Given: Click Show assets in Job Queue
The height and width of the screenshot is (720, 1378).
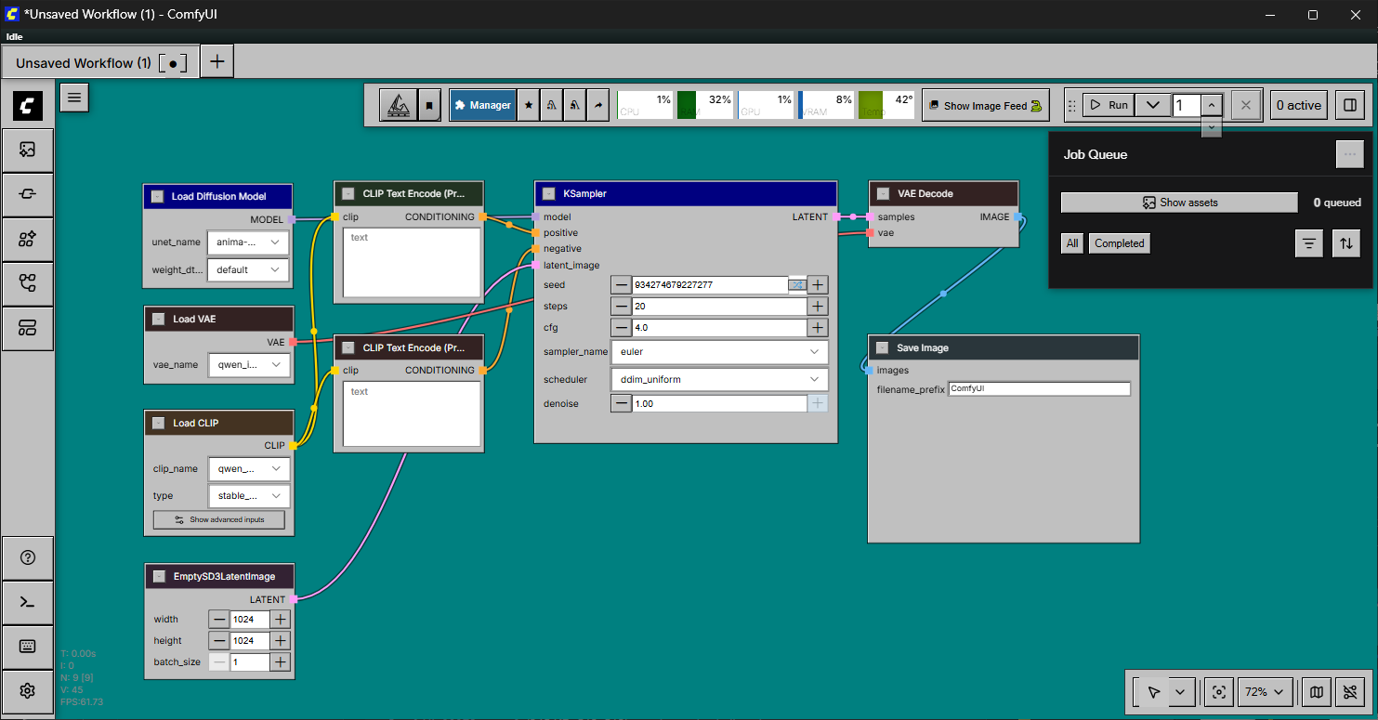Looking at the screenshot, I should pyautogui.click(x=1179, y=203).
